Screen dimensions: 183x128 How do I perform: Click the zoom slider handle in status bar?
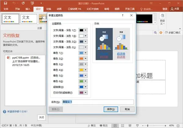pyautogui.click(x=148, y=126)
